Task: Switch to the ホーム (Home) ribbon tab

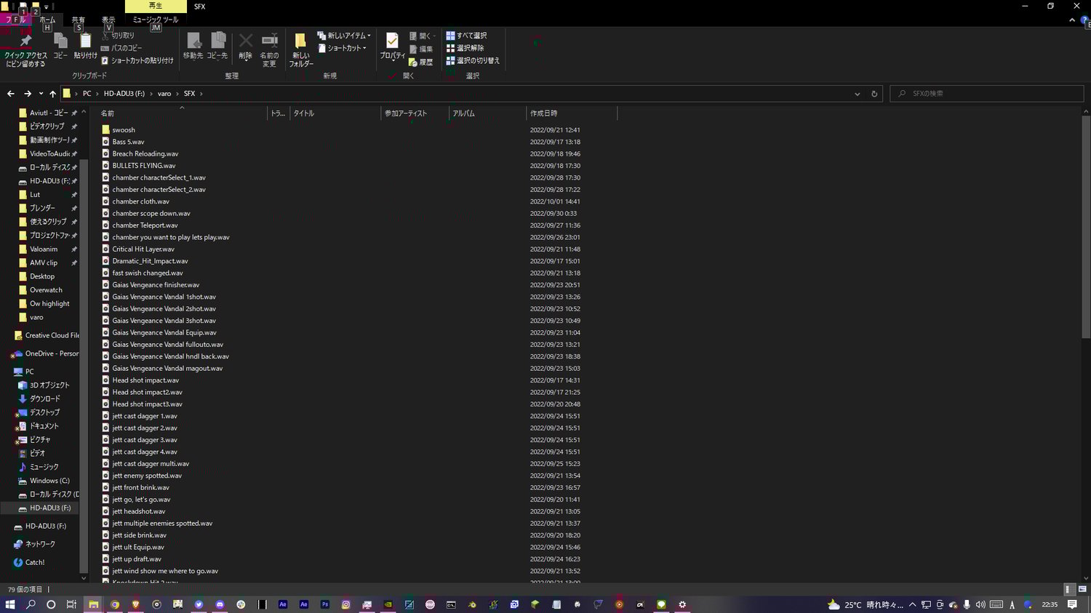Action: pos(47,20)
